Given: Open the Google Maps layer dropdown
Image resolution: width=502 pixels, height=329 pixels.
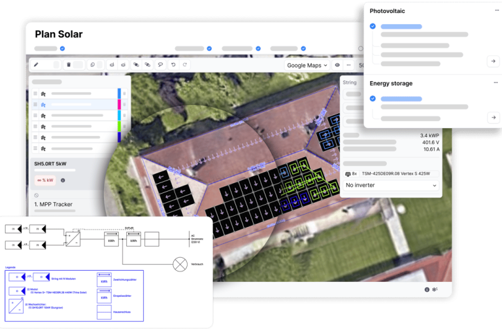Looking at the screenshot, I should [307, 65].
